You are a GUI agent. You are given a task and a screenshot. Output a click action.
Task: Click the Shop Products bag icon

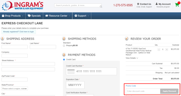click(3, 16)
